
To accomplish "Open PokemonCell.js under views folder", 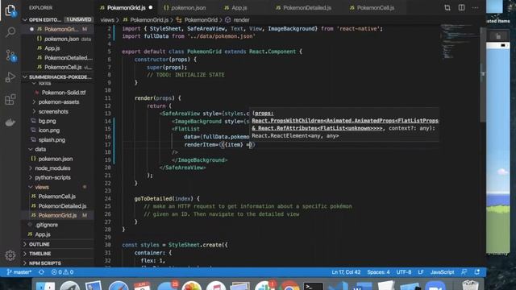I will tap(56, 197).
